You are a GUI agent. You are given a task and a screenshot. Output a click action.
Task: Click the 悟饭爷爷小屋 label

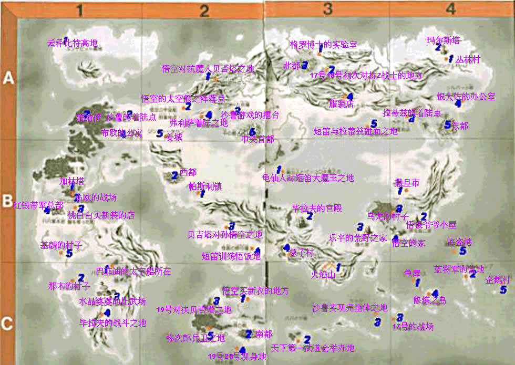[x=431, y=225]
